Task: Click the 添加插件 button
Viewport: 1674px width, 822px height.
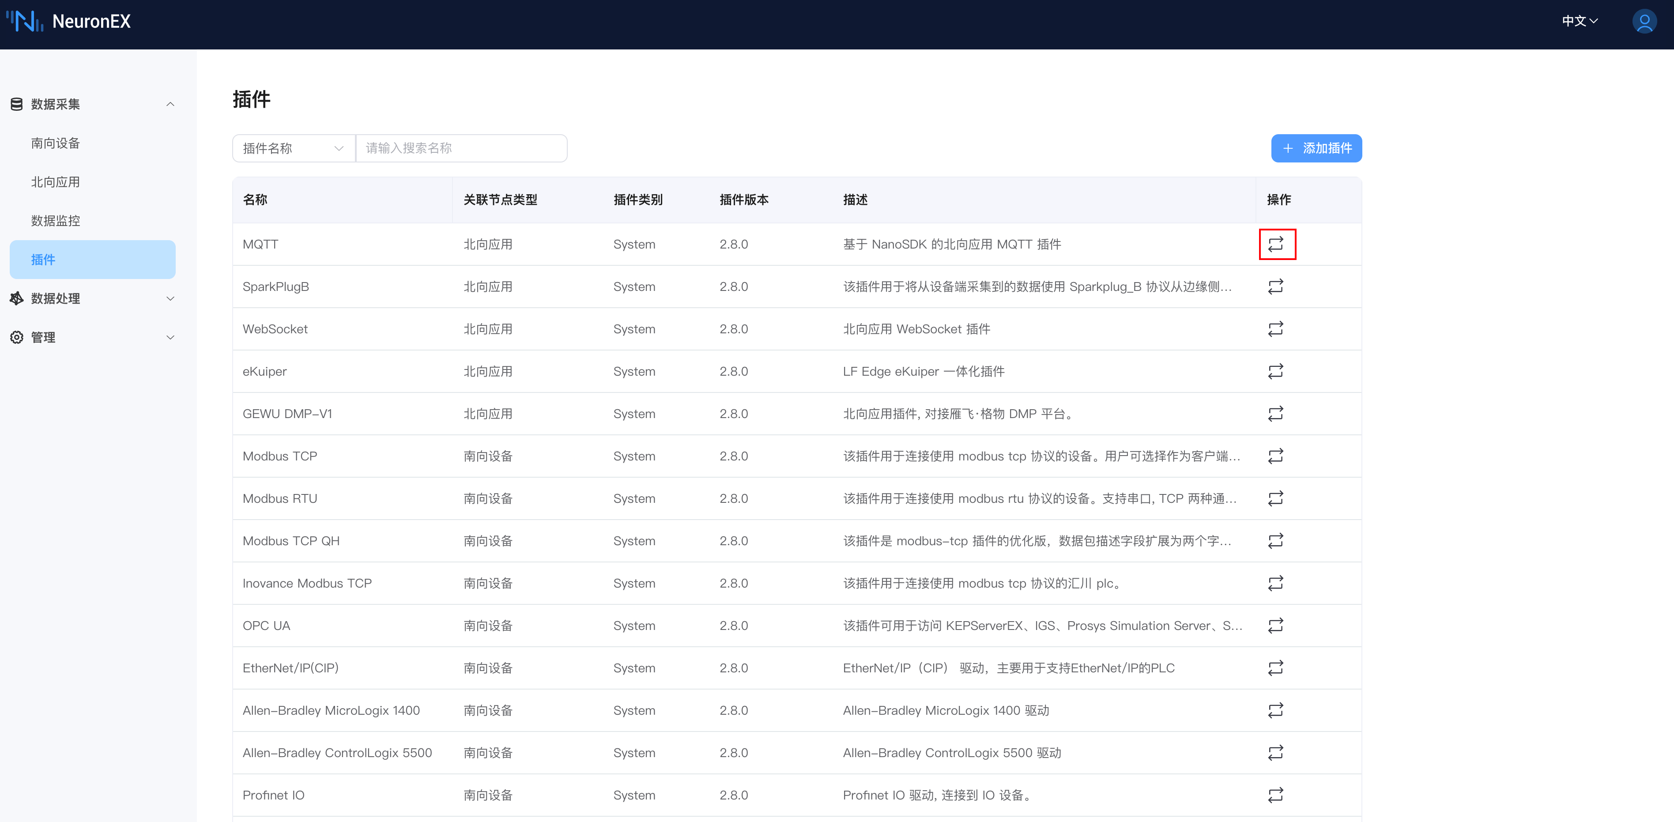Action: click(x=1316, y=149)
